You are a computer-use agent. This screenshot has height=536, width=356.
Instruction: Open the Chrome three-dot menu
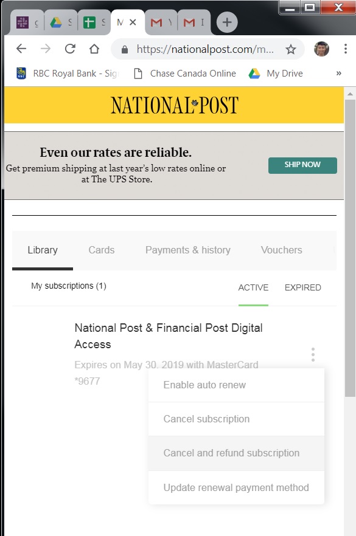pos(346,49)
